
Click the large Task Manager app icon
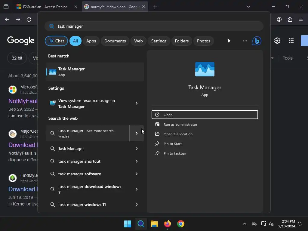(205, 69)
